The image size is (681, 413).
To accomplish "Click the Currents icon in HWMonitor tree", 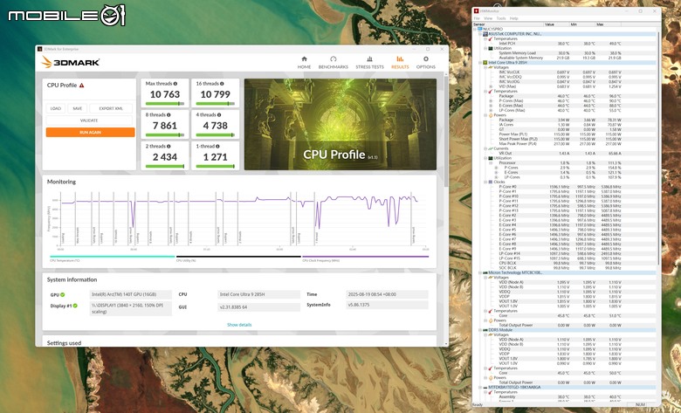I will pos(491,148).
